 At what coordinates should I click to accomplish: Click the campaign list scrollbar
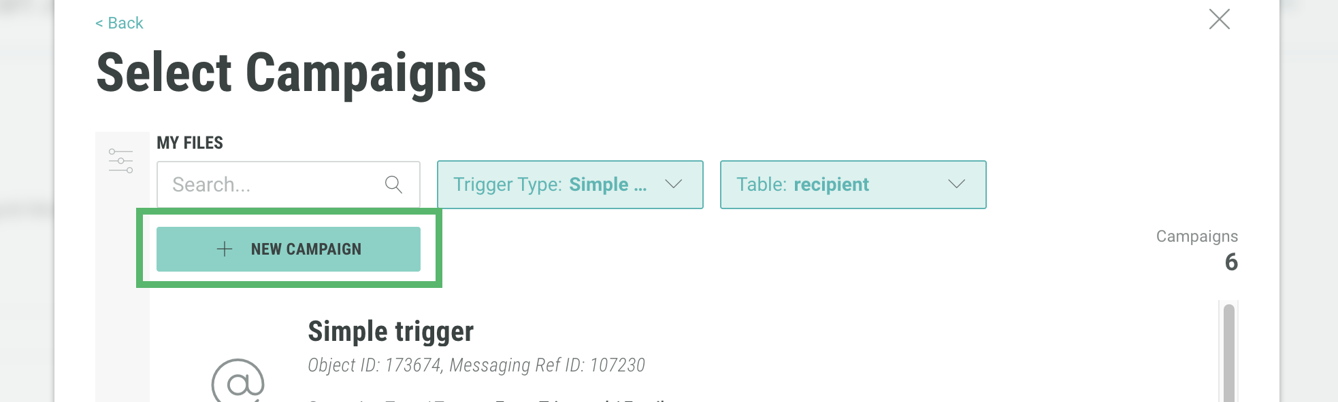pos(1228,353)
